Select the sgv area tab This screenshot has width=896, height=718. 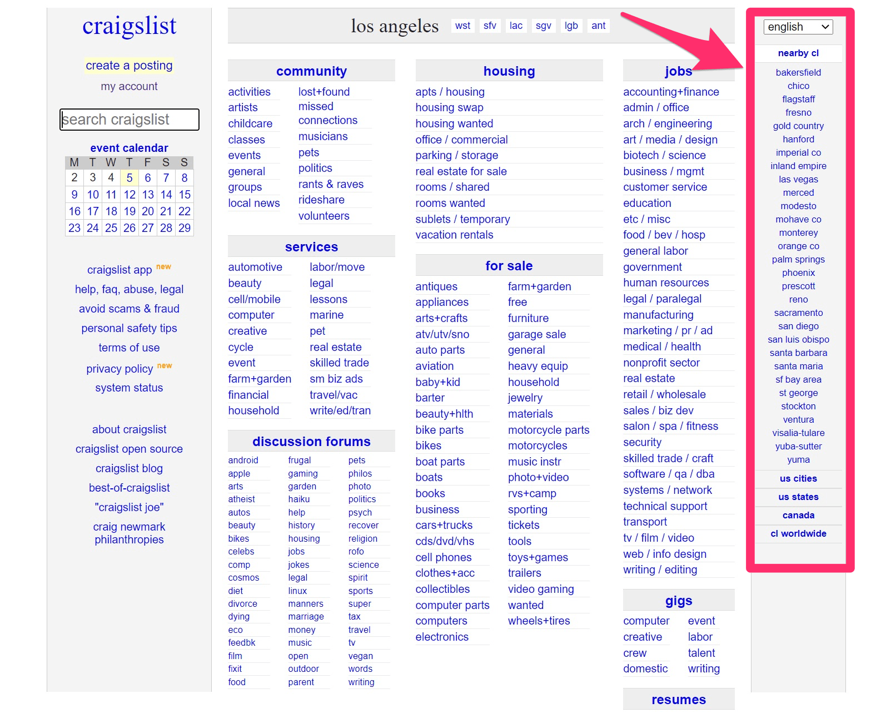coord(543,26)
